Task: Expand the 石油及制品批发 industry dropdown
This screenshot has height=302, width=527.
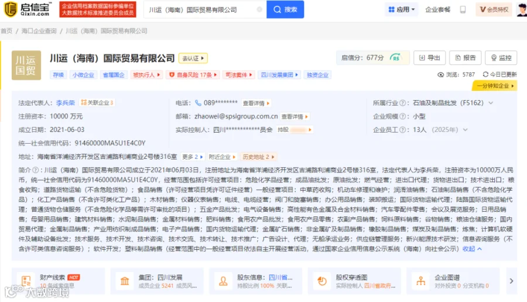Action: (491, 103)
